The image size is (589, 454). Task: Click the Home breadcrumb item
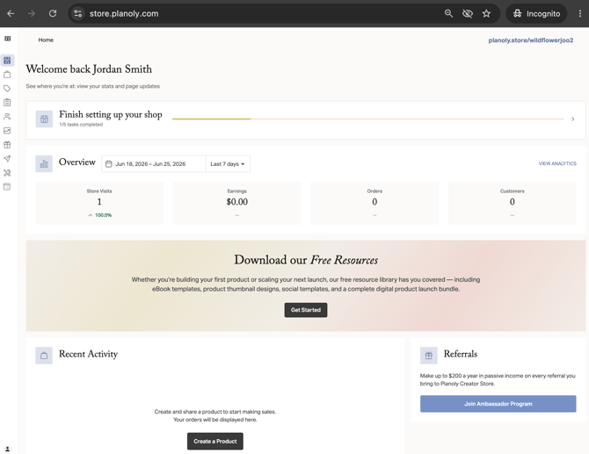[46, 40]
